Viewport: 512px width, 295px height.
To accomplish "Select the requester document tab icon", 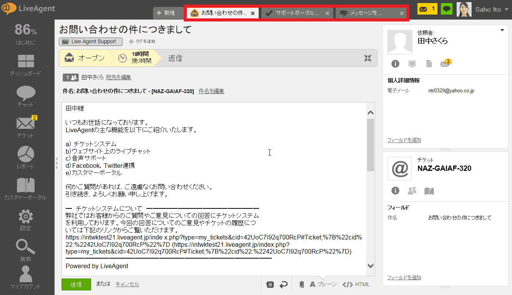I will click(x=429, y=64).
